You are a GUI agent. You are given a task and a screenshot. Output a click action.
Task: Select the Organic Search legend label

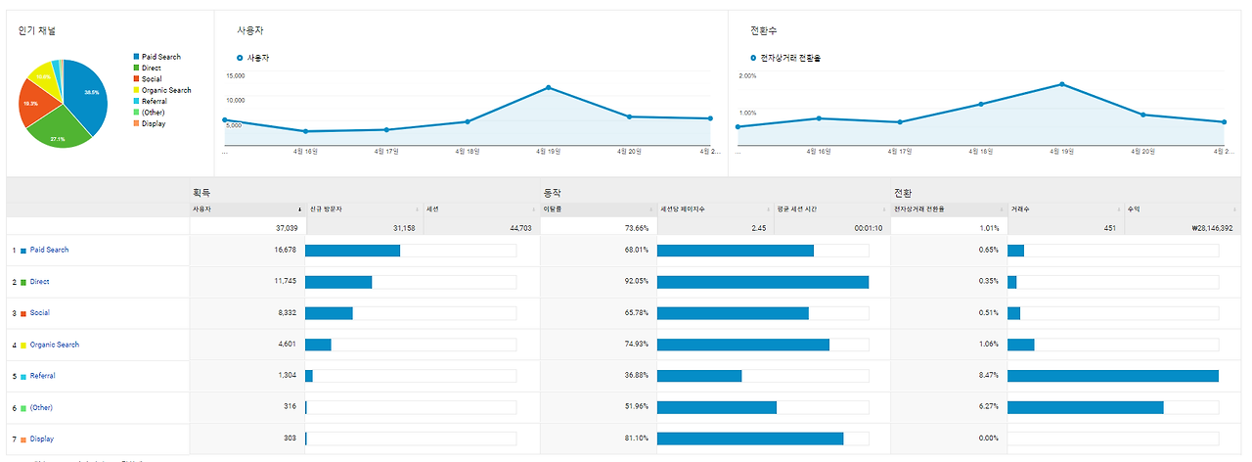coord(166,90)
